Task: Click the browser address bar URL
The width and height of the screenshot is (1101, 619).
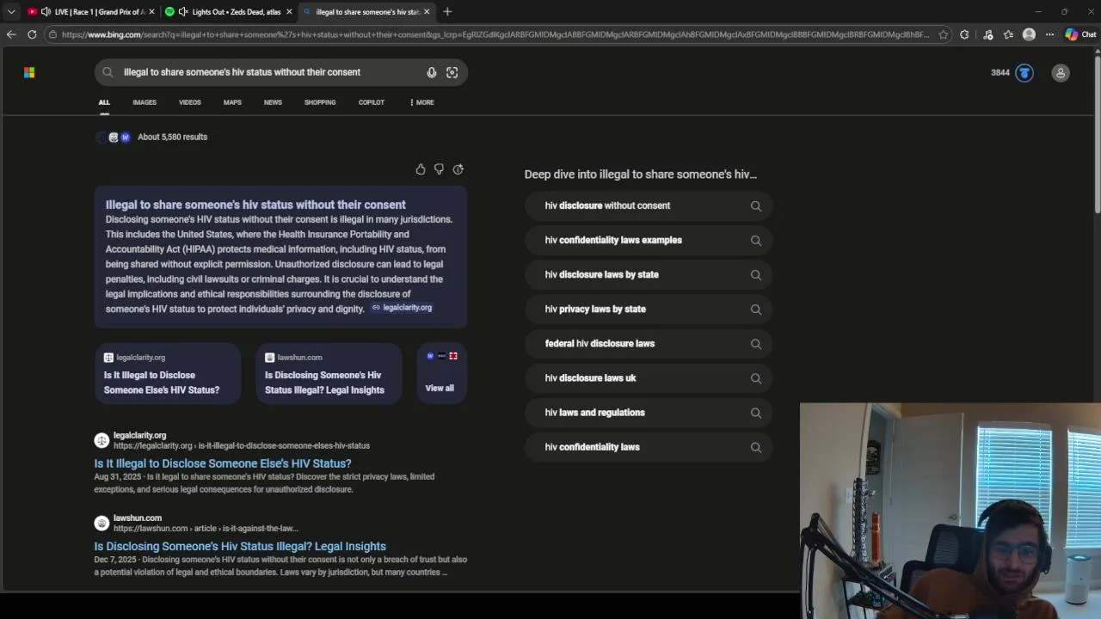Action: coord(495,34)
